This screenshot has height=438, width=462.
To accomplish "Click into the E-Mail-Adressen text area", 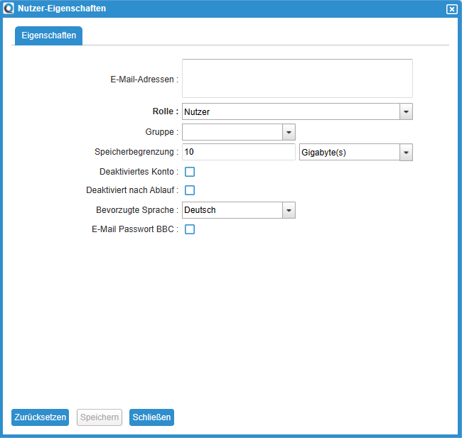I will pyautogui.click(x=297, y=78).
